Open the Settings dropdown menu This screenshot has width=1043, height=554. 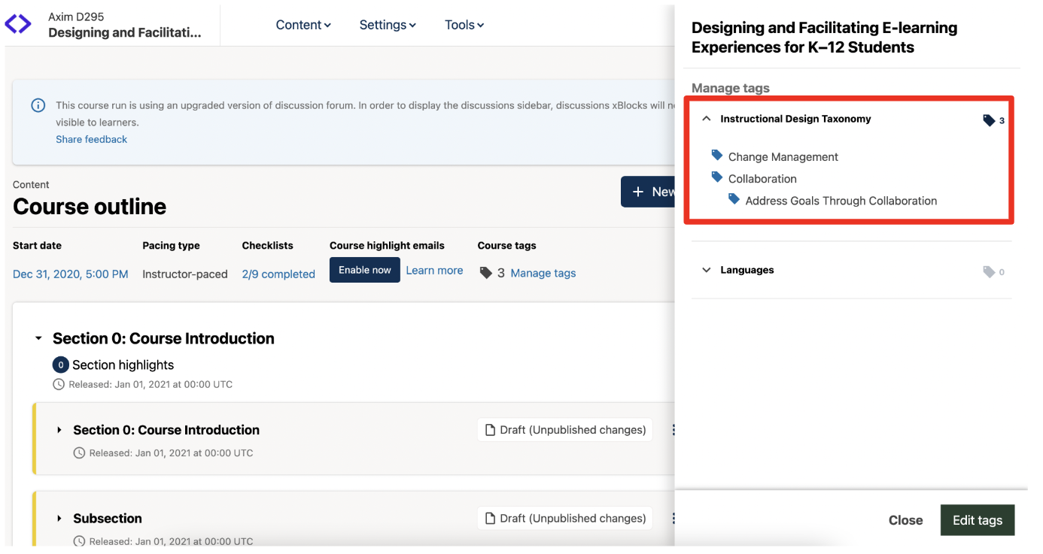[x=388, y=25]
